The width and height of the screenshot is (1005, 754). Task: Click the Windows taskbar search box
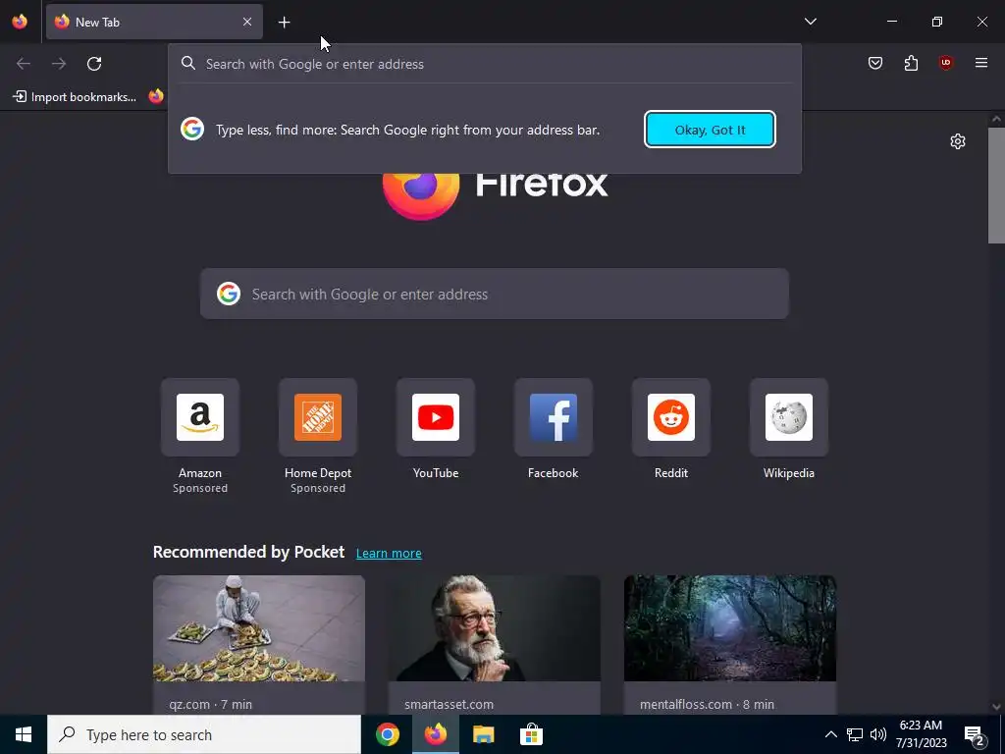point(204,734)
